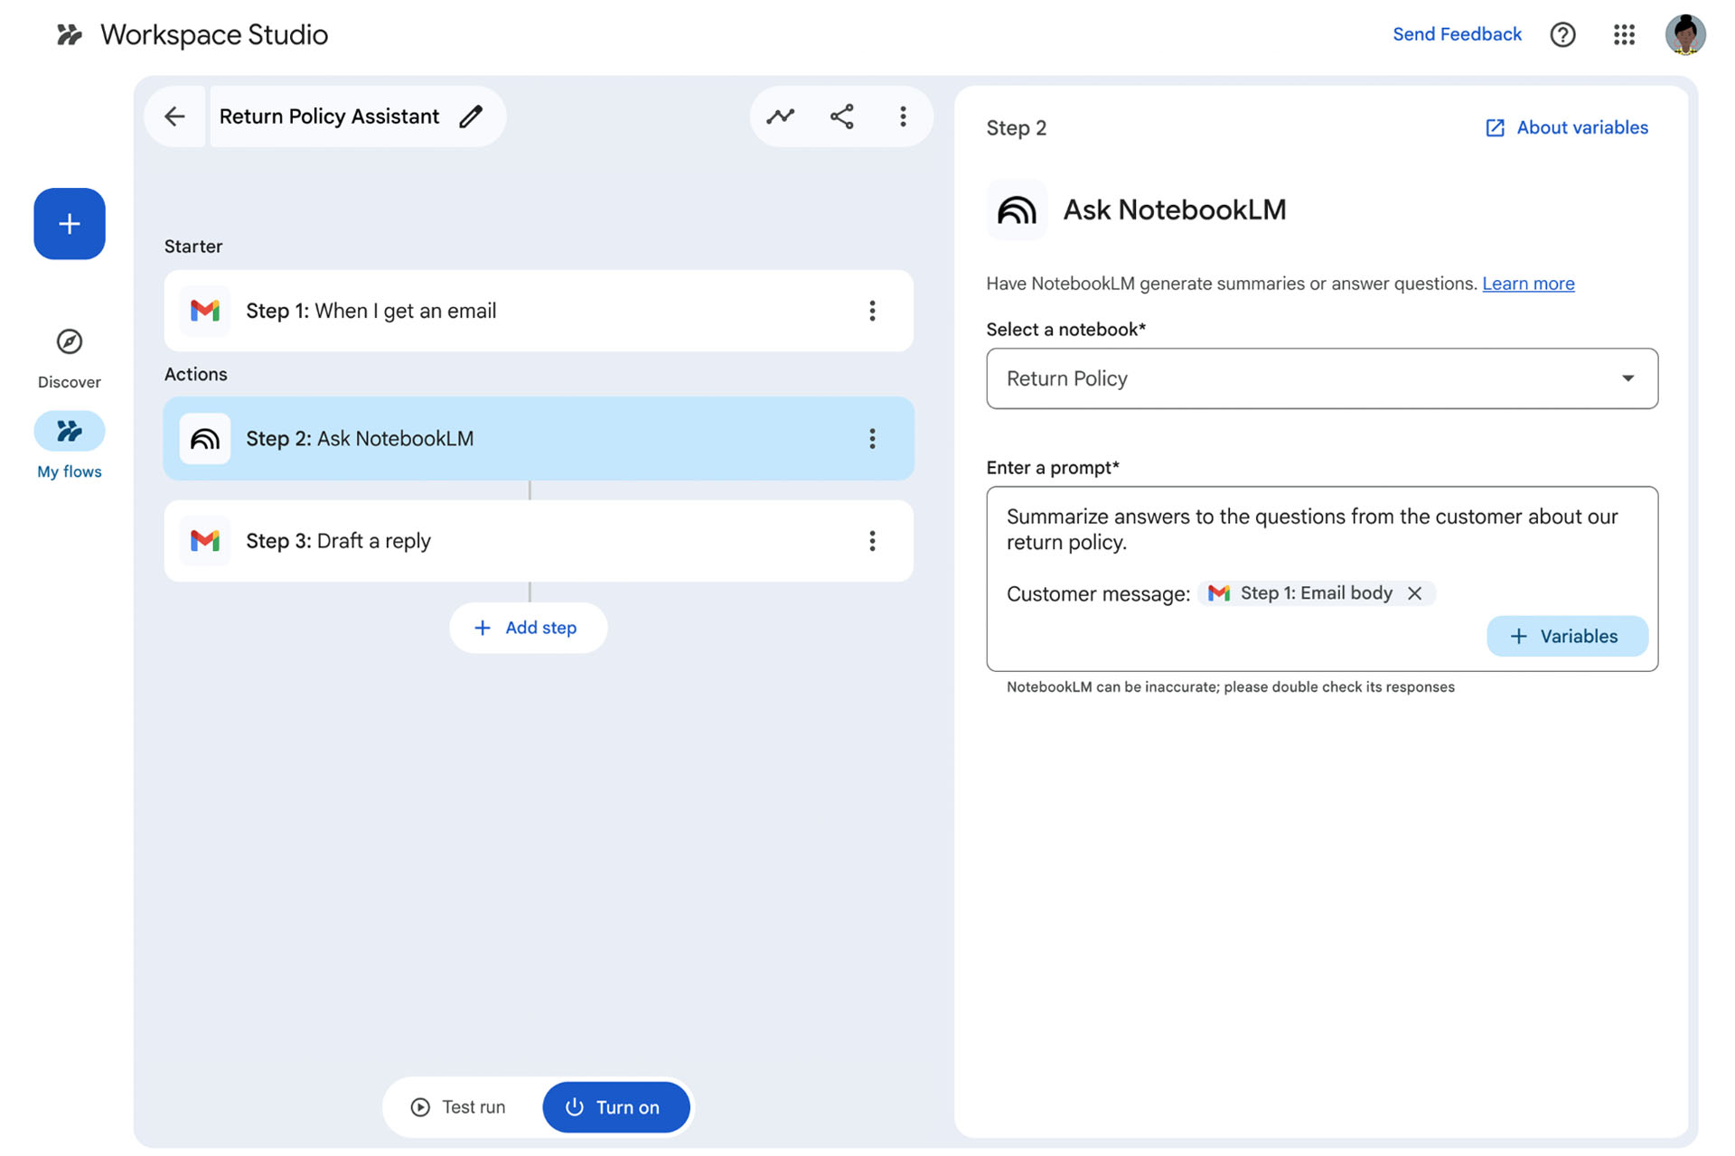Insert variables with Variables button
This screenshot has height=1156, width=1735.
(1567, 637)
